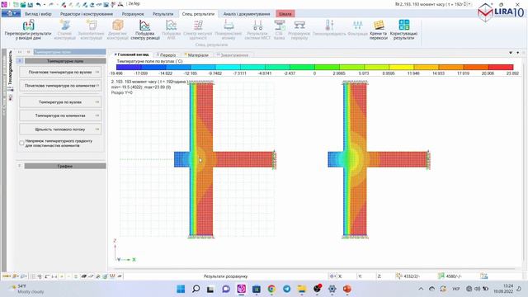528x297 pixels.
Task: Open Windows Start menu
Action: [x=181, y=289]
